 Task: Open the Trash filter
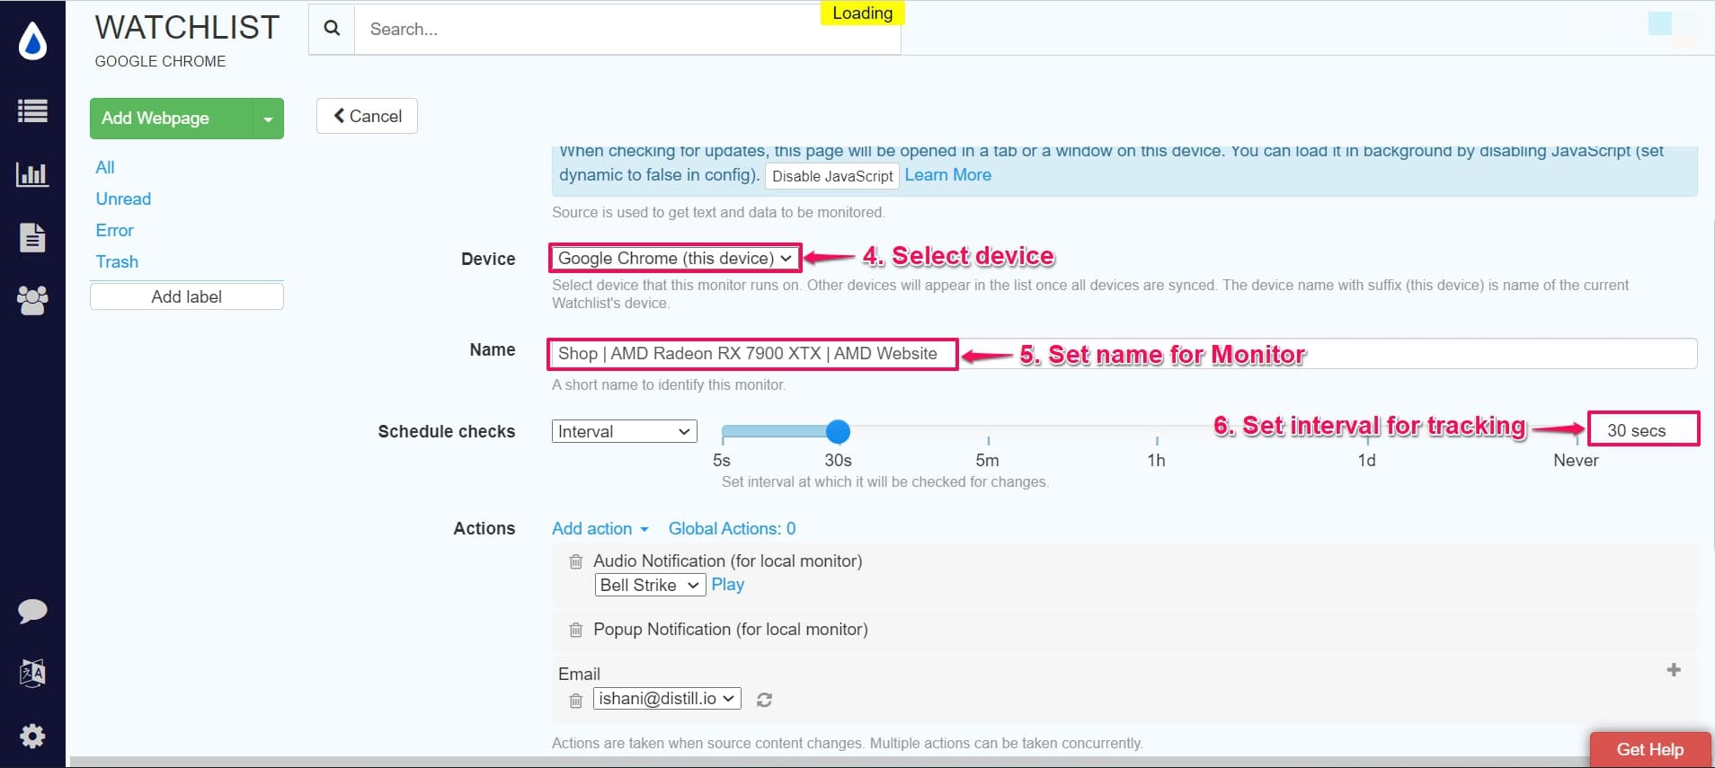pyautogui.click(x=117, y=262)
